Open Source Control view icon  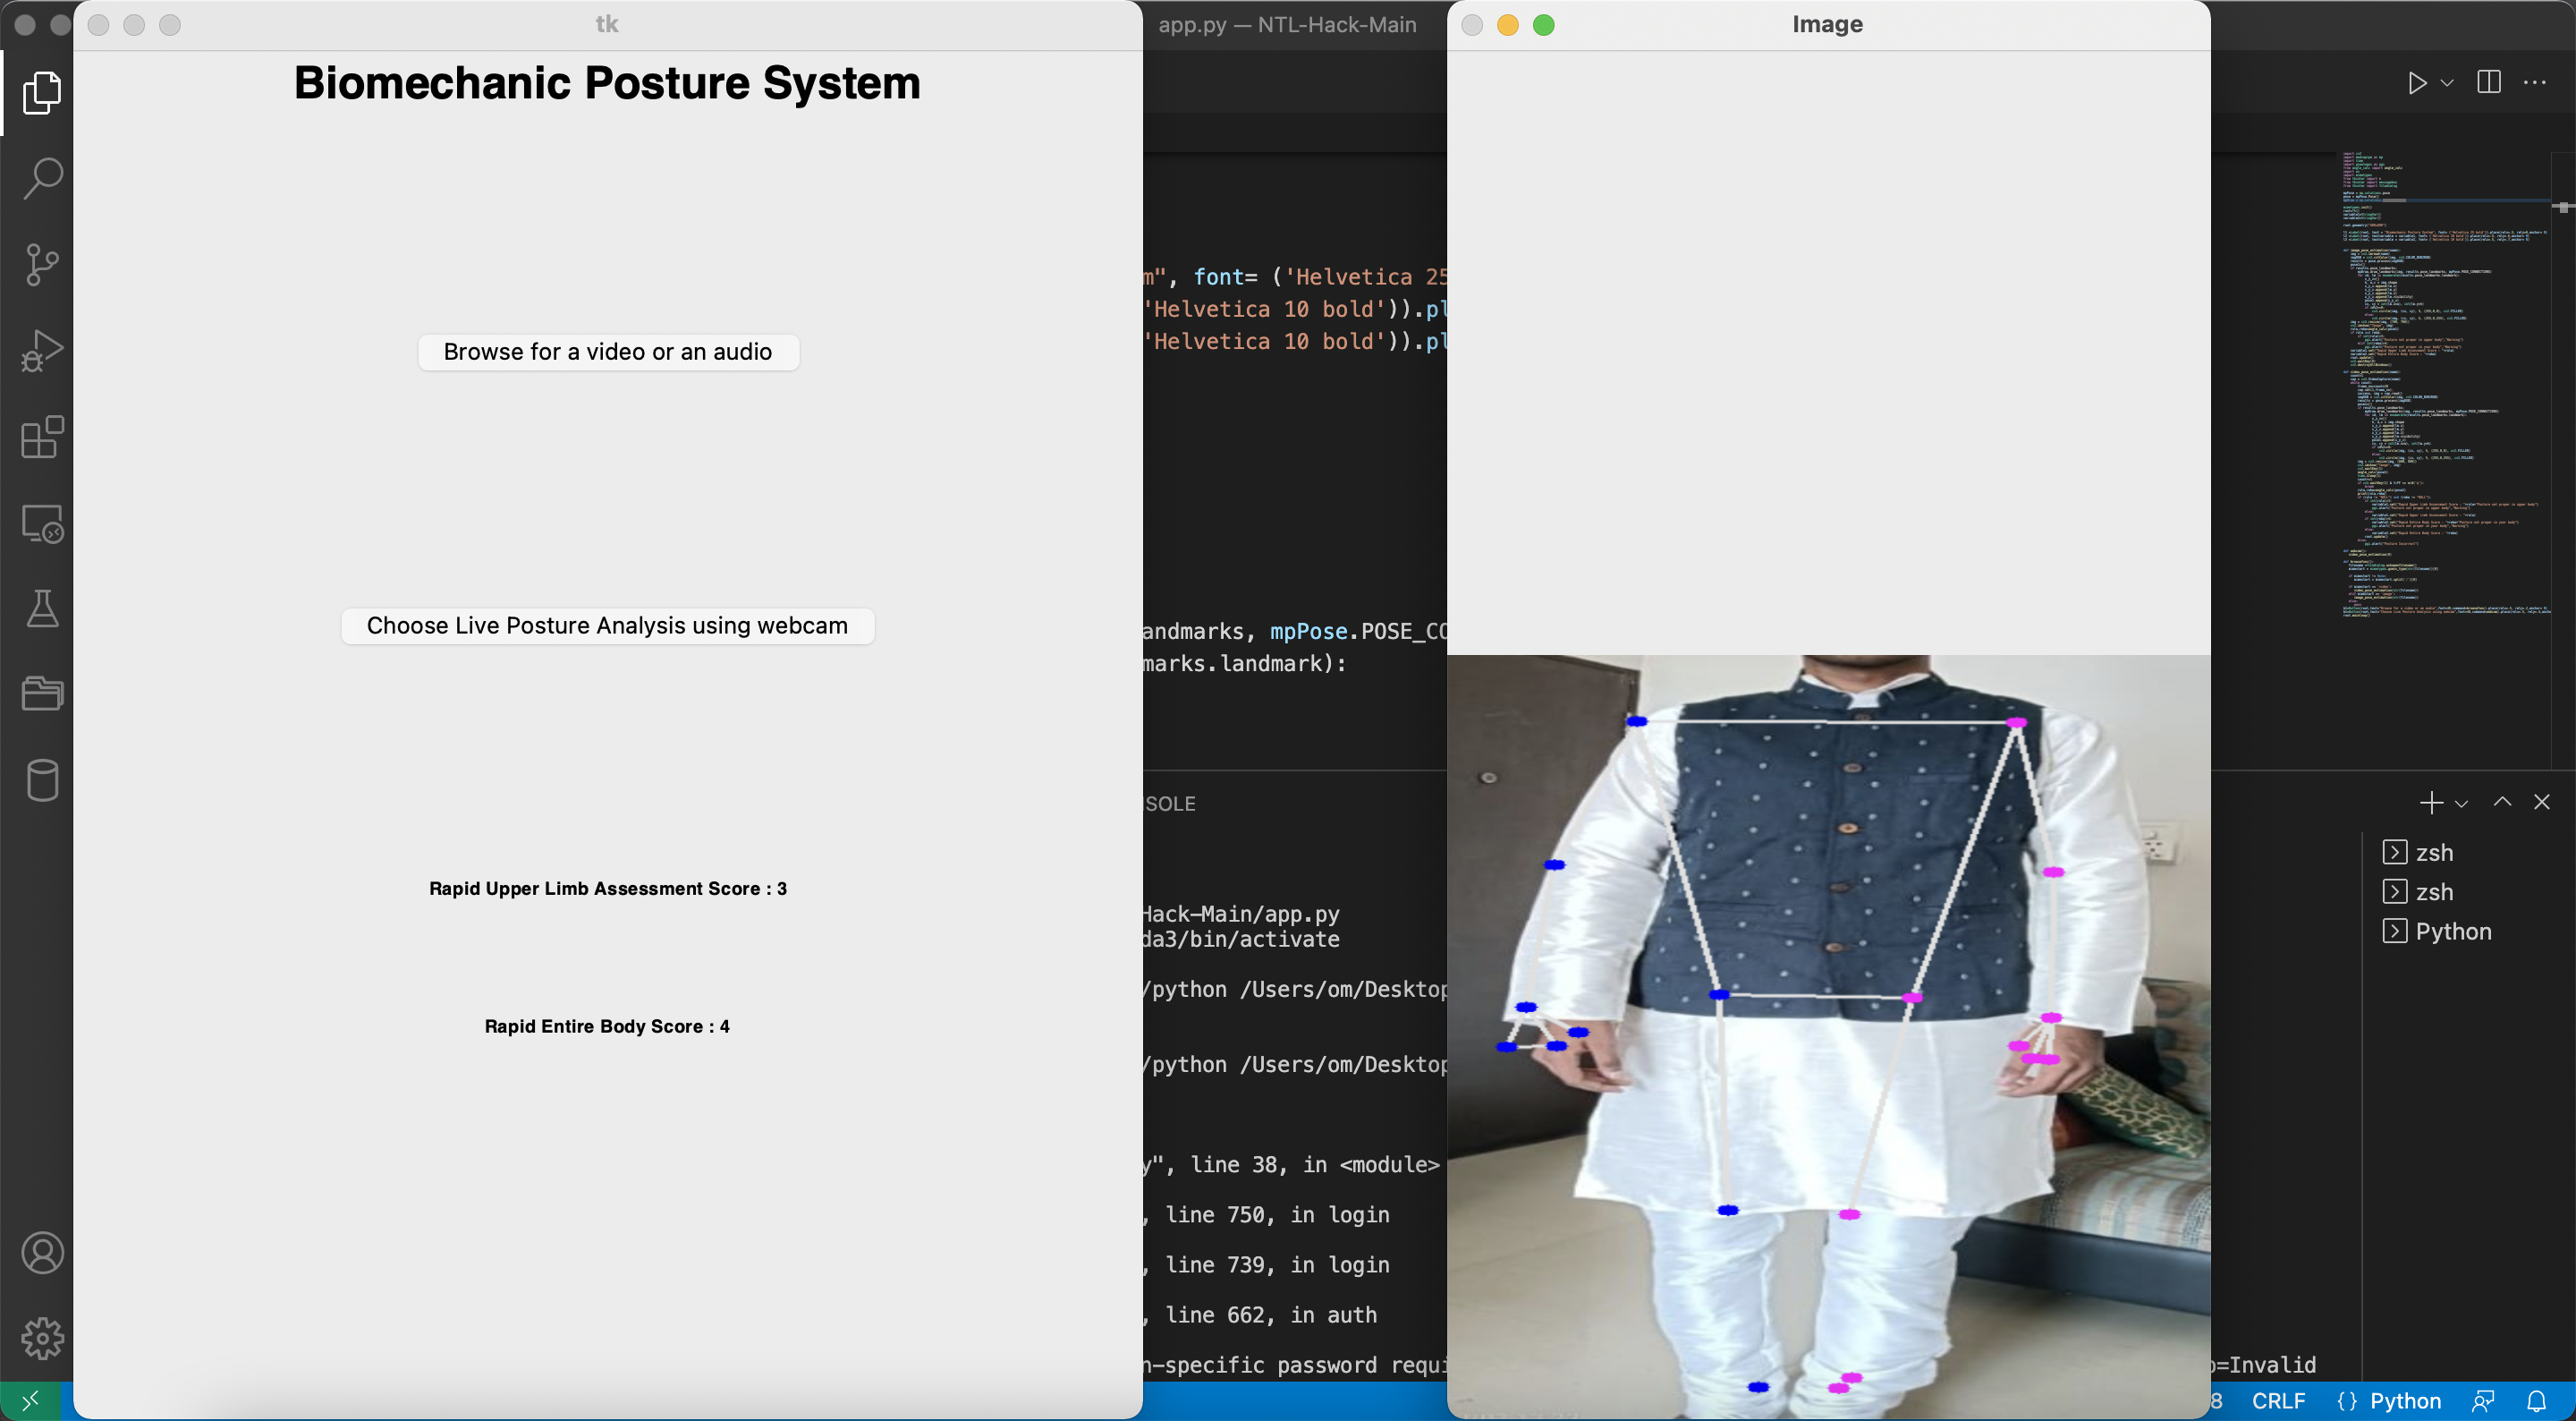pos(42,265)
